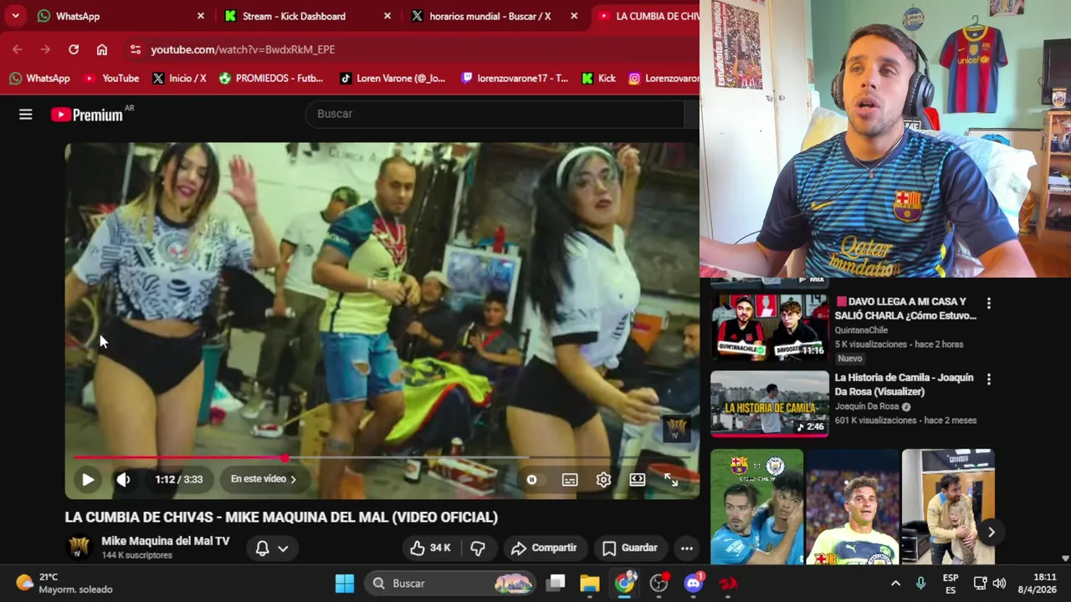Open Kick bookmark in bookmarks bar
1071x602 pixels.
[x=598, y=78]
